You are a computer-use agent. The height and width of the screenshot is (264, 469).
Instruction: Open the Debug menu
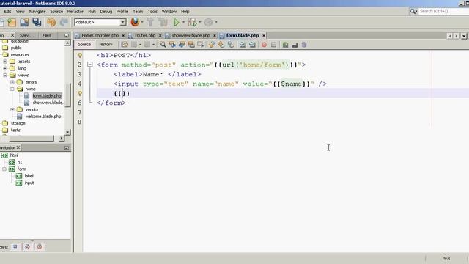click(106, 12)
